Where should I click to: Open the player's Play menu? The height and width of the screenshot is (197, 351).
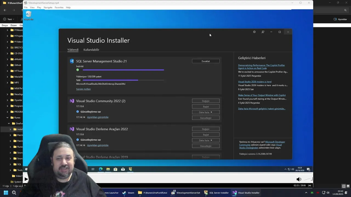point(39,7)
